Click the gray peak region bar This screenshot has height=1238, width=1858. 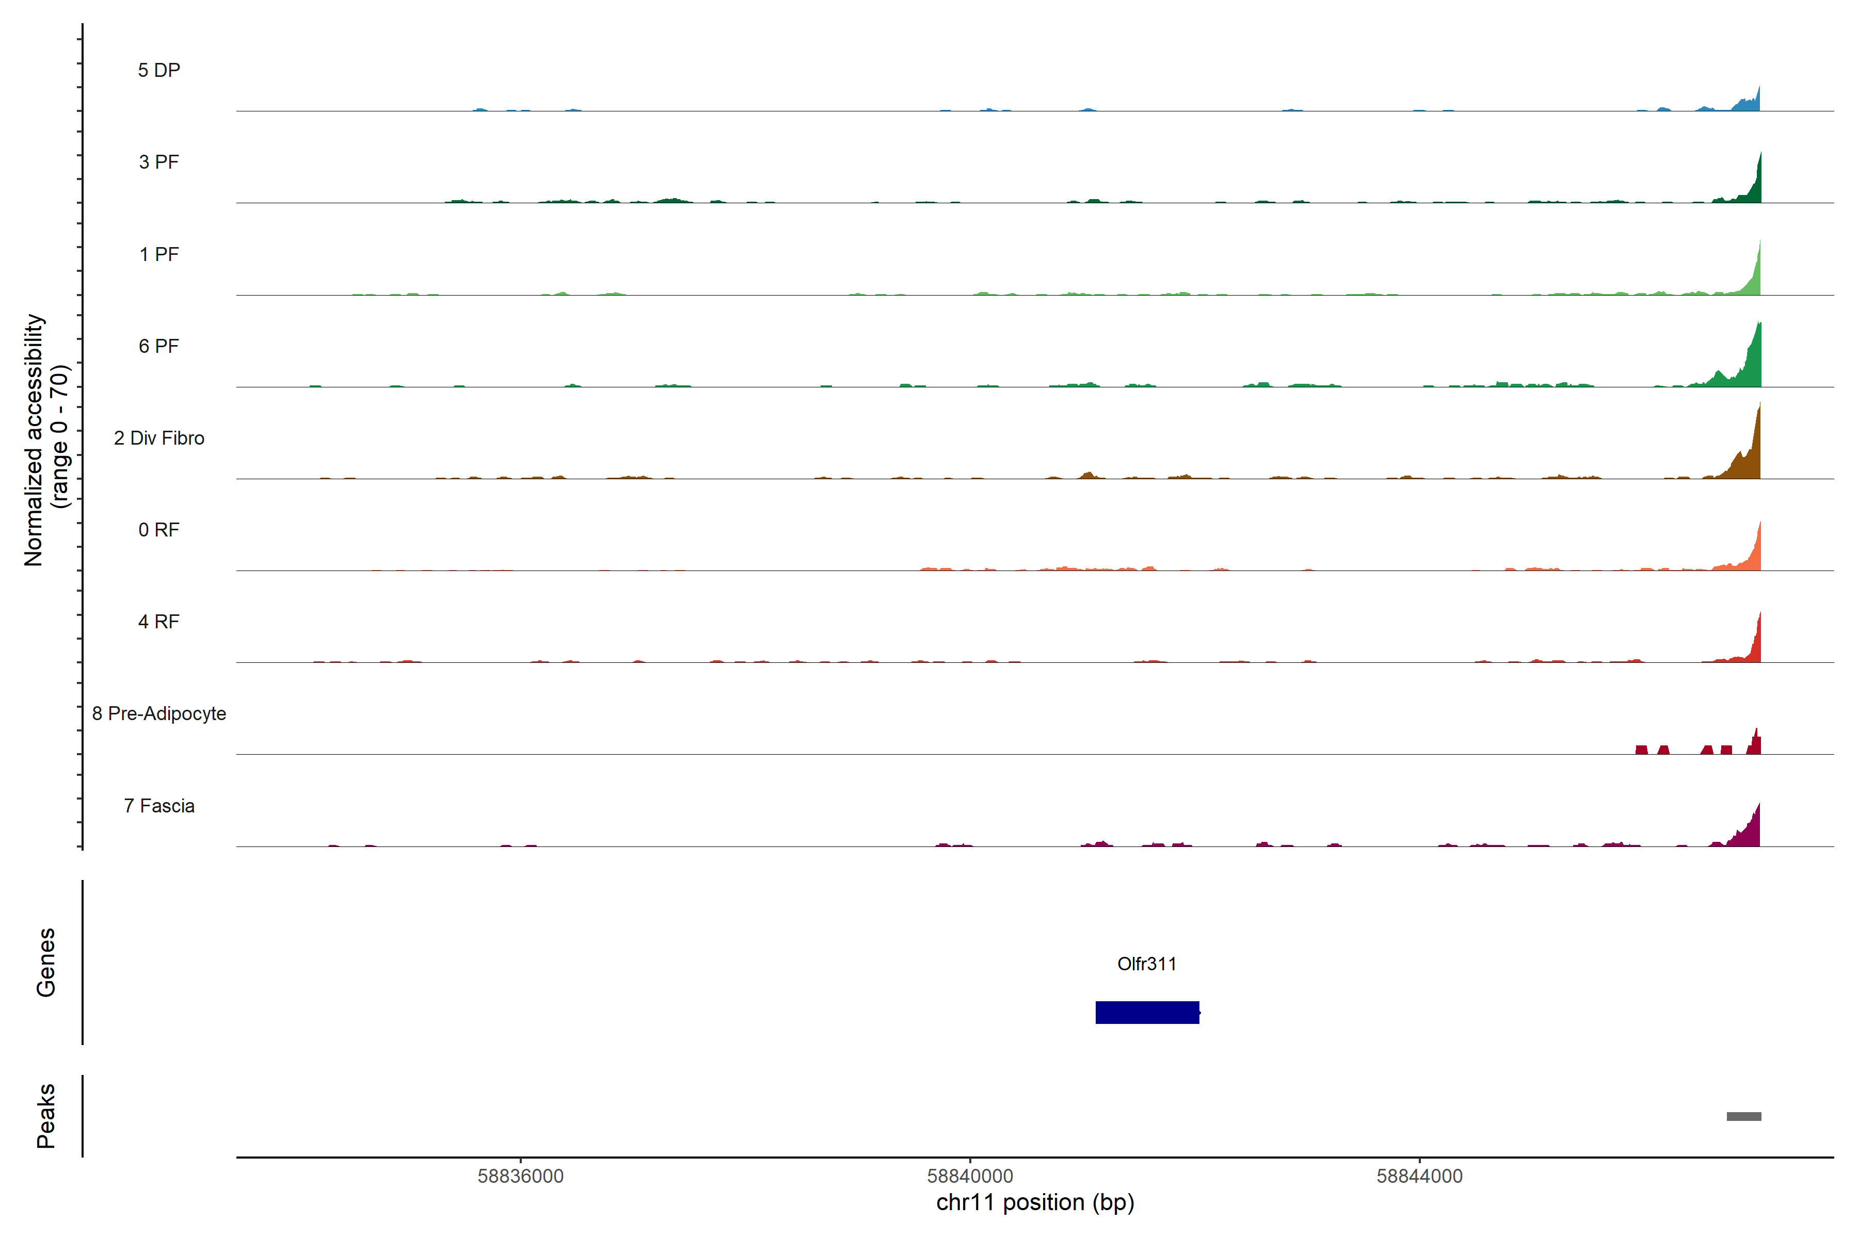[x=1743, y=1116]
